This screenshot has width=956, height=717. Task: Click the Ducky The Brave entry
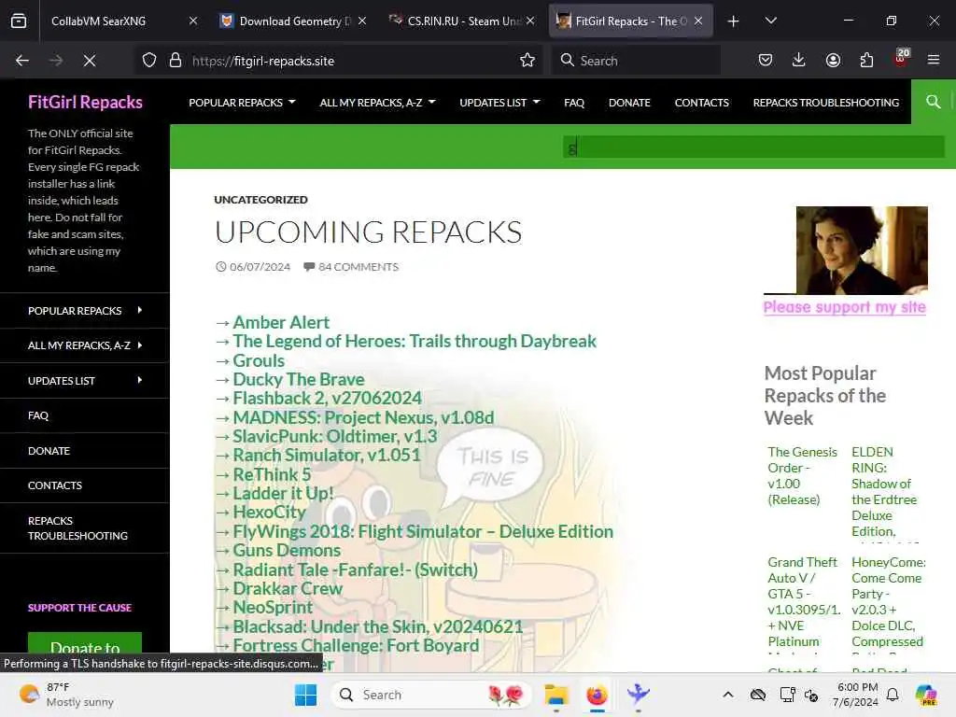point(299,379)
